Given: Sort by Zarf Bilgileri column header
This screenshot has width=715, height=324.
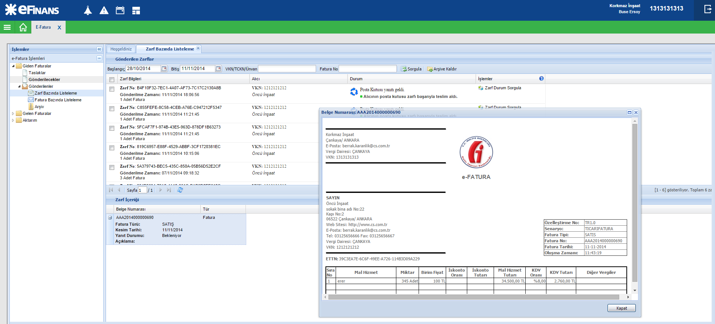Looking at the screenshot, I should (183, 79).
